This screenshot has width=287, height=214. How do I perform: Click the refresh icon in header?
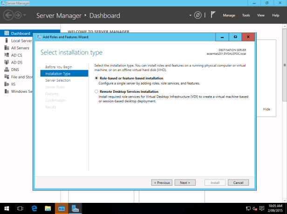click(198, 15)
